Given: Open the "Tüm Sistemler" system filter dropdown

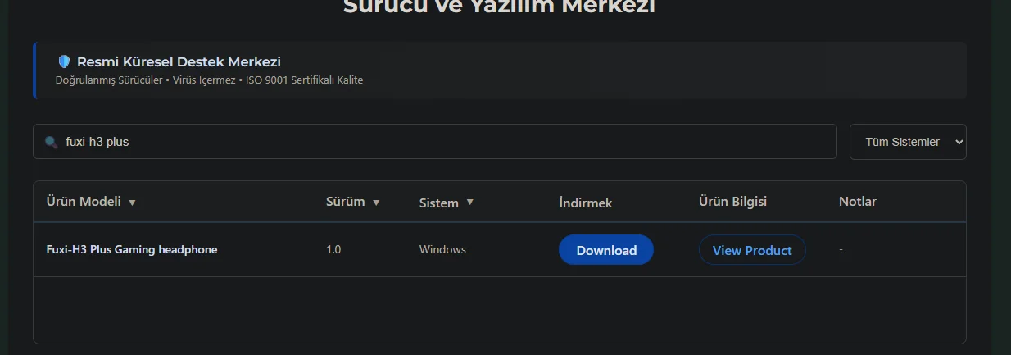Looking at the screenshot, I should 908,142.
